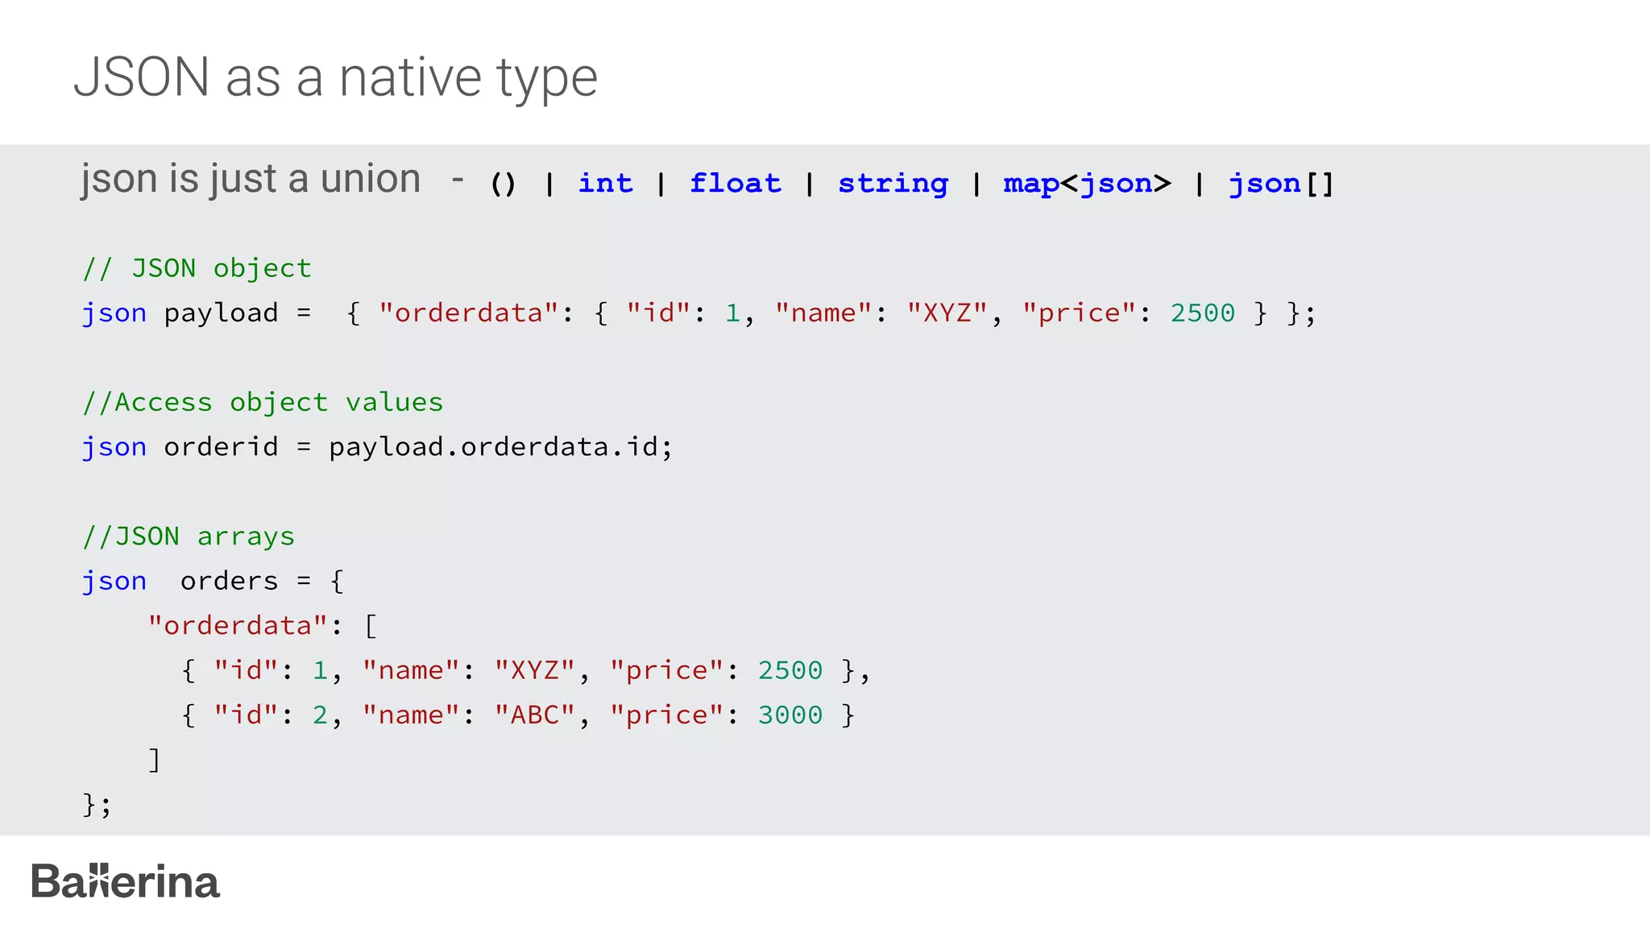The image size is (1650, 928).
Task: Click the "payload.orderdata.id;" expression
Action: [500, 447]
